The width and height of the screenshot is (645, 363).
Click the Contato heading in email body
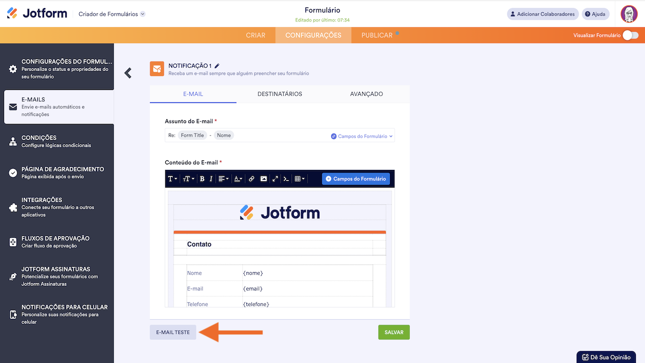[x=199, y=244]
